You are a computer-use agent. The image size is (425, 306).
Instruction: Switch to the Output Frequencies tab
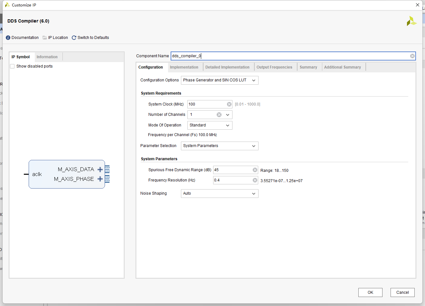(274, 67)
